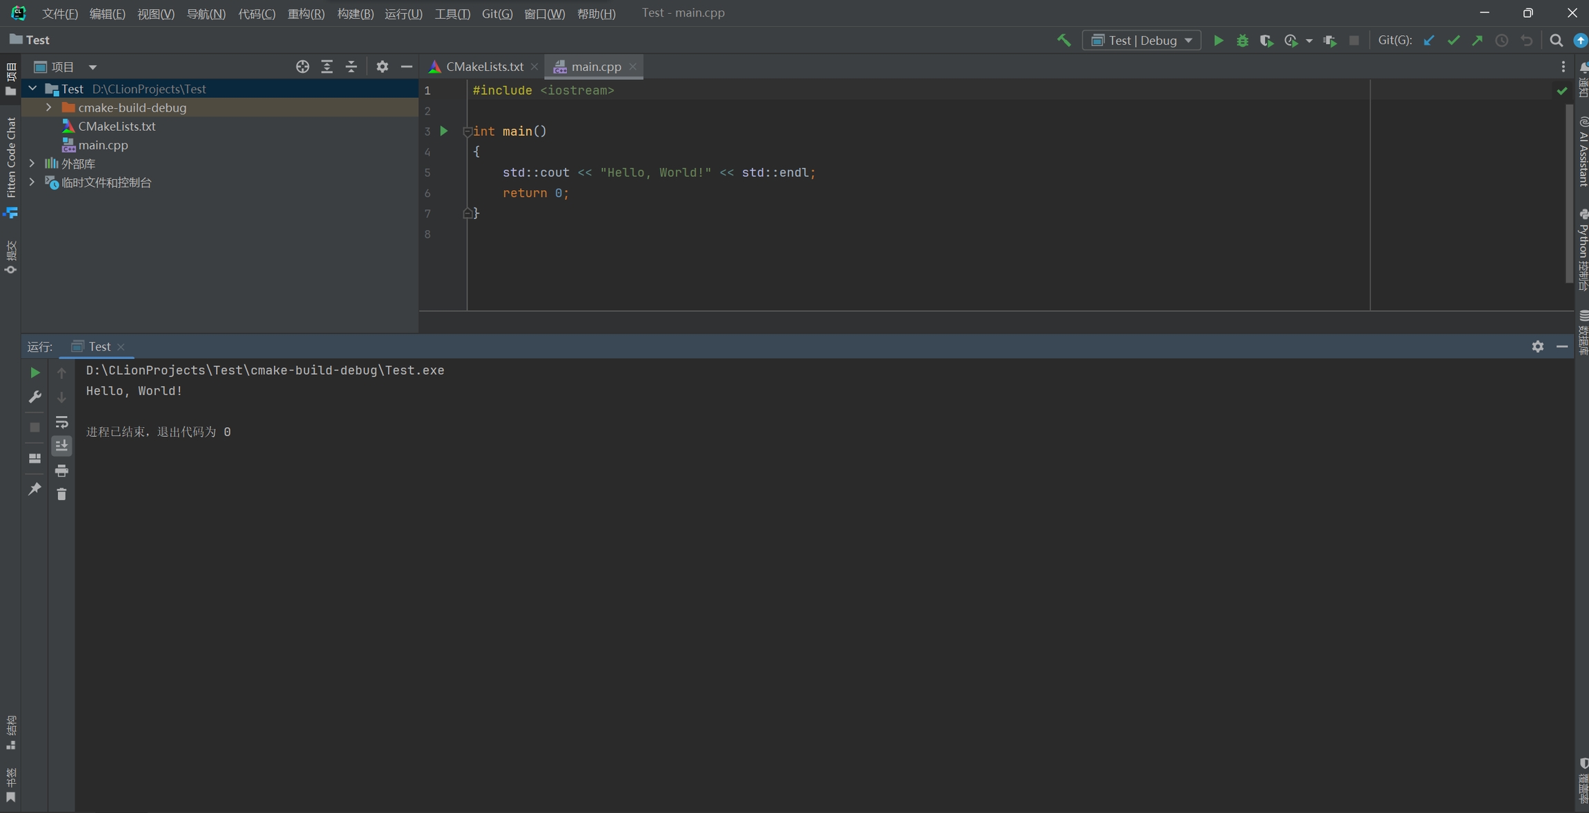Viewport: 1589px width, 813px height.
Task: Clear console output with the trash icon
Action: coord(61,494)
